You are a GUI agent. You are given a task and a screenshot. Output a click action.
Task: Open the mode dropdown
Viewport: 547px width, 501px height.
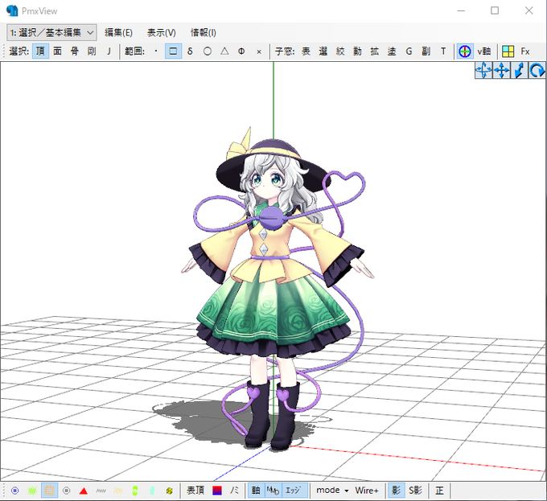pos(332,491)
